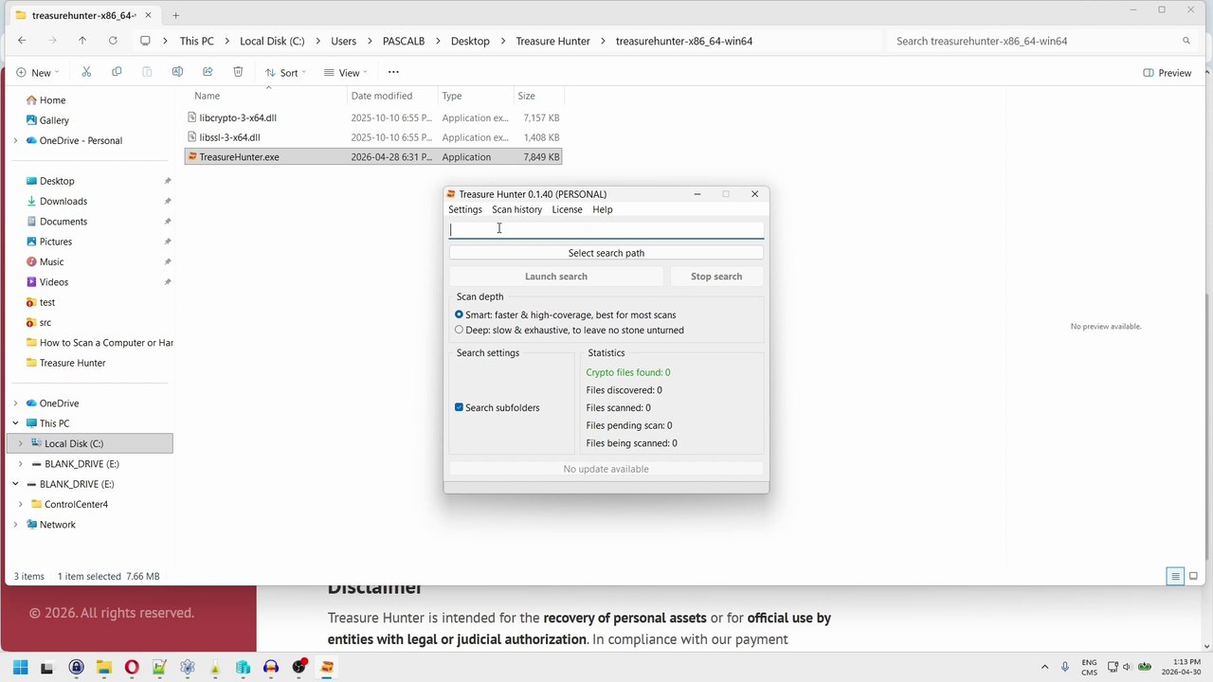The width and height of the screenshot is (1213, 682).
Task: Click the ENG CMS language indicator
Action: coord(1090,667)
